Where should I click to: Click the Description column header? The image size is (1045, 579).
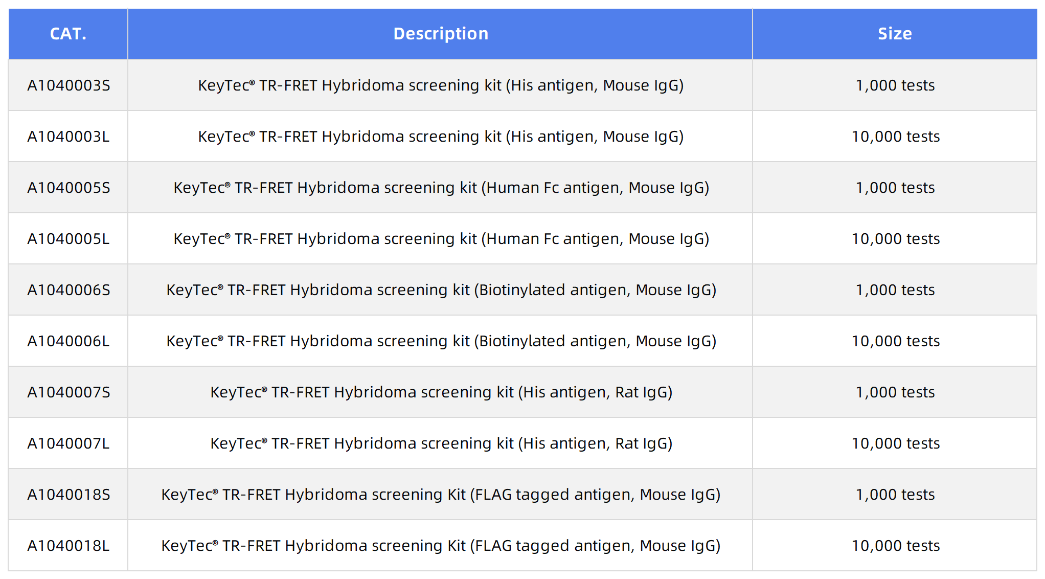click(x=440, y=33)
